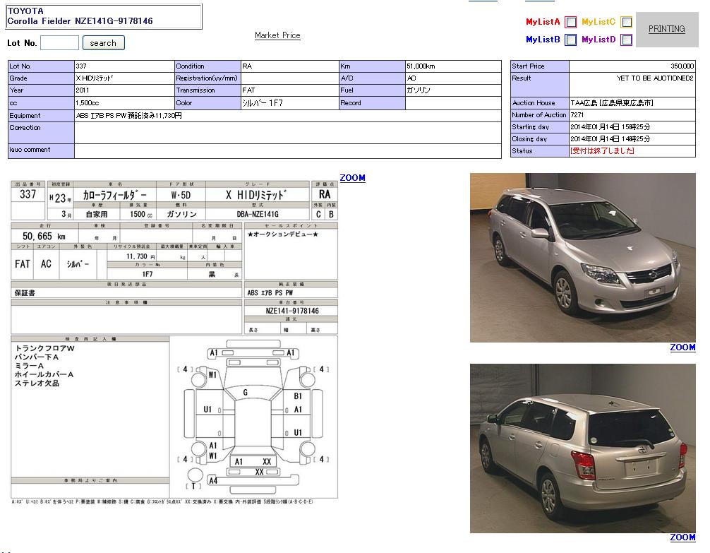This screenshot has width=710, height=553.
Task: Click ZOOM link under rear car photo
Action: pos(682,537)
